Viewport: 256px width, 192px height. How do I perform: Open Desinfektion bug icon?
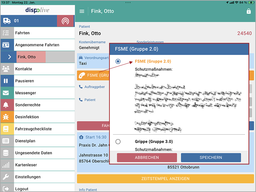point(6,117)
